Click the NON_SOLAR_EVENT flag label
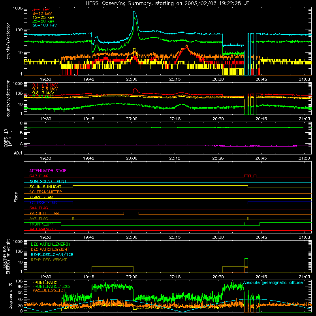Viewport: 316px width, 316px height. tap(48, 181)
